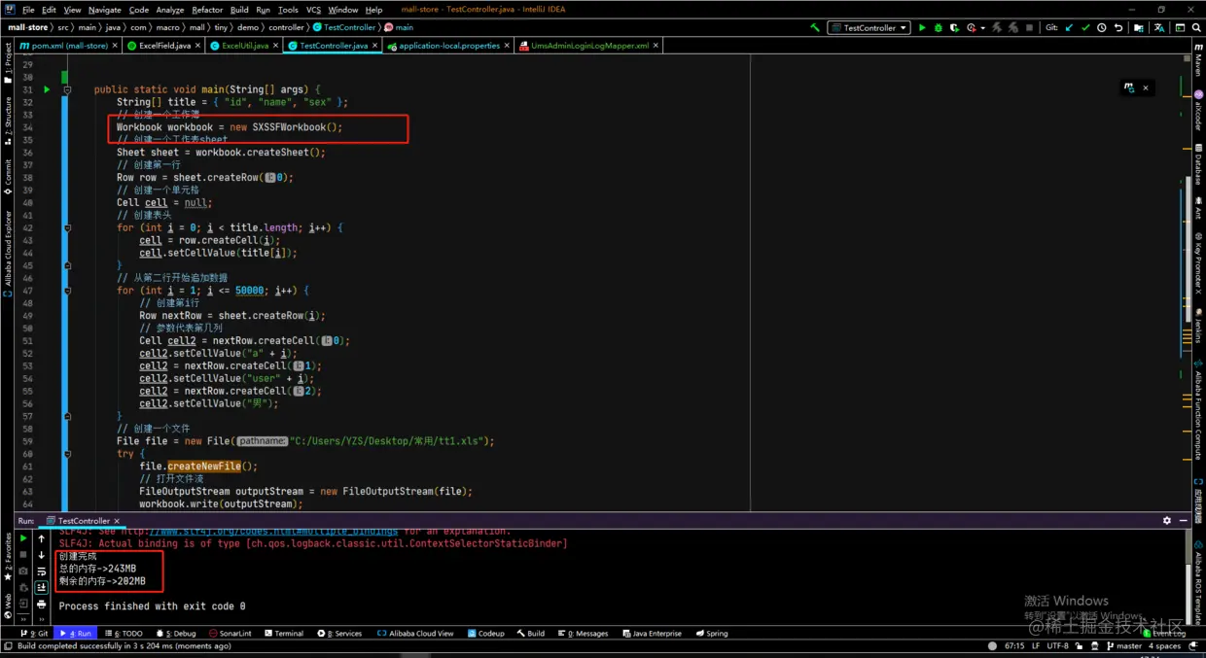Change file encoding UTF-8 in status bar

click(1058, 645)
